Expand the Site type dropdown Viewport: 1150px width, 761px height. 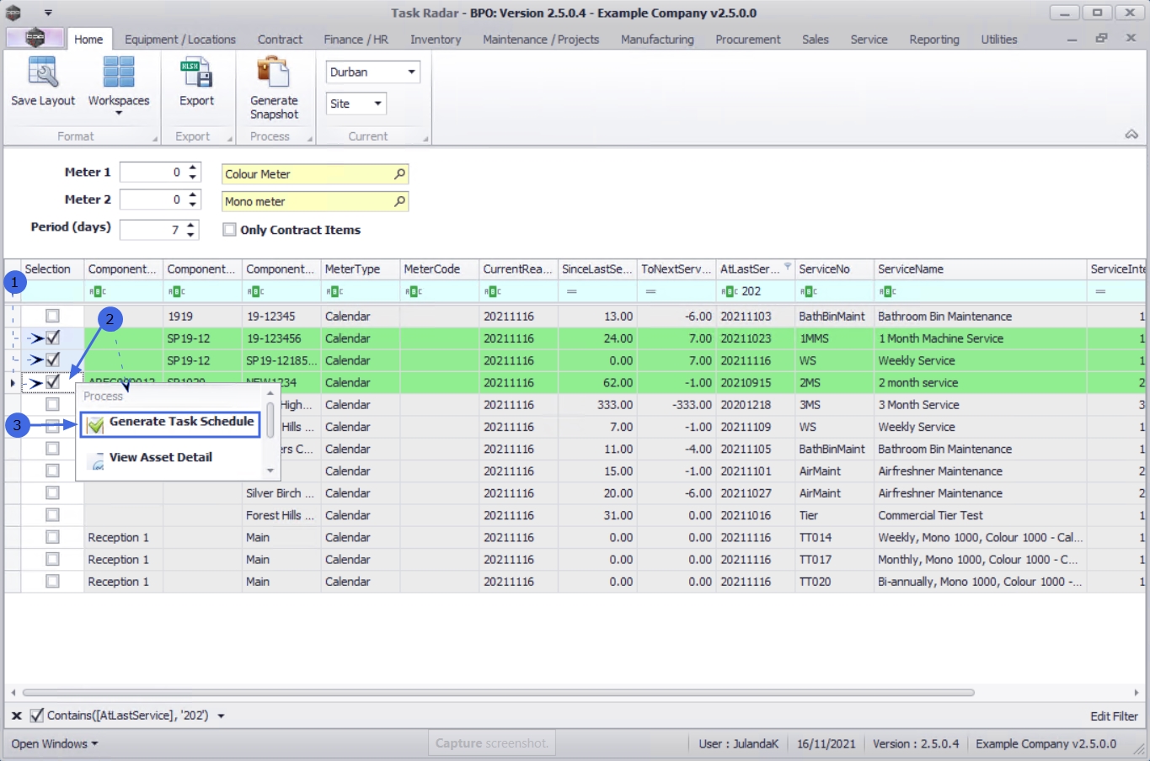(377, 104)
